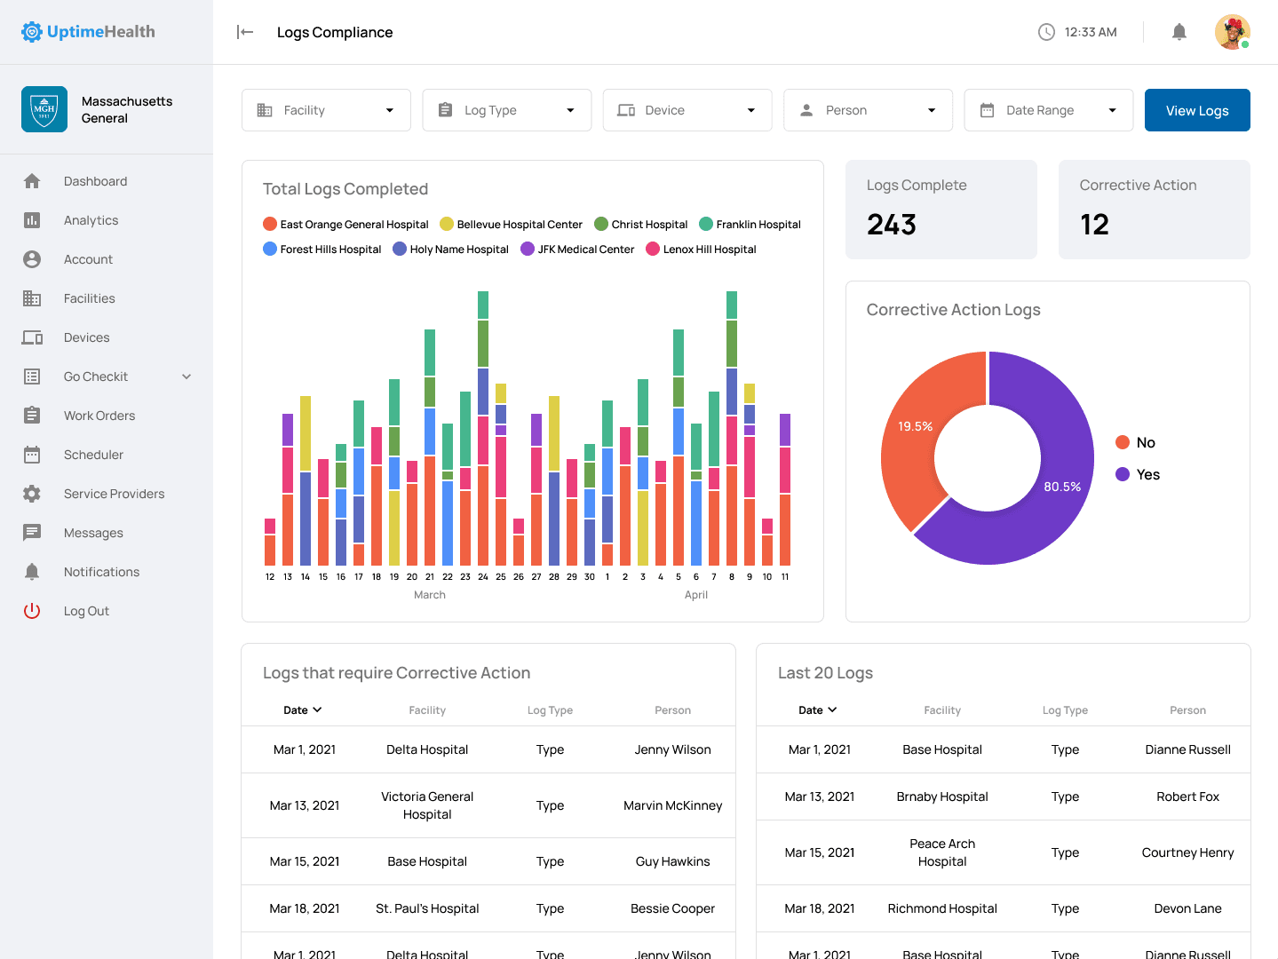The image size is (1278, 959).
Task: Expand the Go Checkit submenu chevron
Action: pyautogui.click(x=187, y=376)
